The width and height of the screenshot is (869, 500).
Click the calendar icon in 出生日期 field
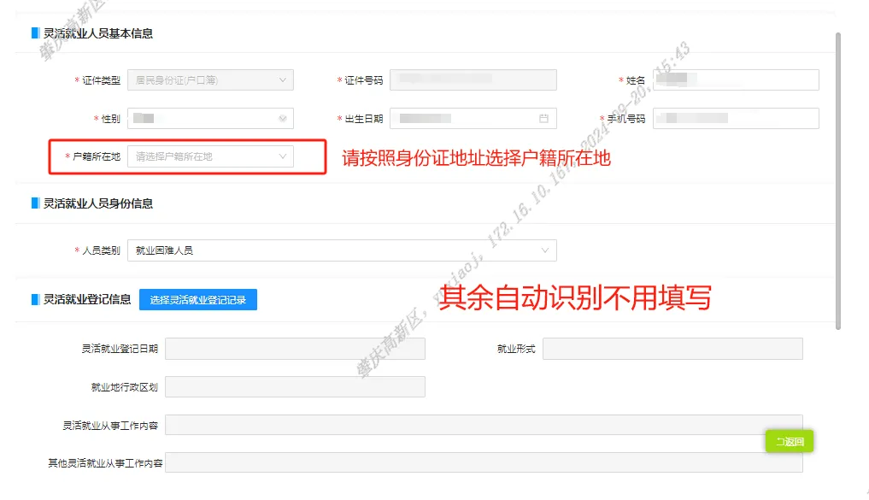[543, 119]
